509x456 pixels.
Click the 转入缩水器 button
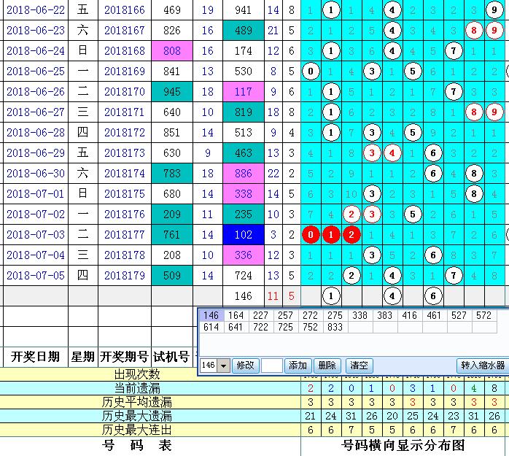[x=482, y=366]
